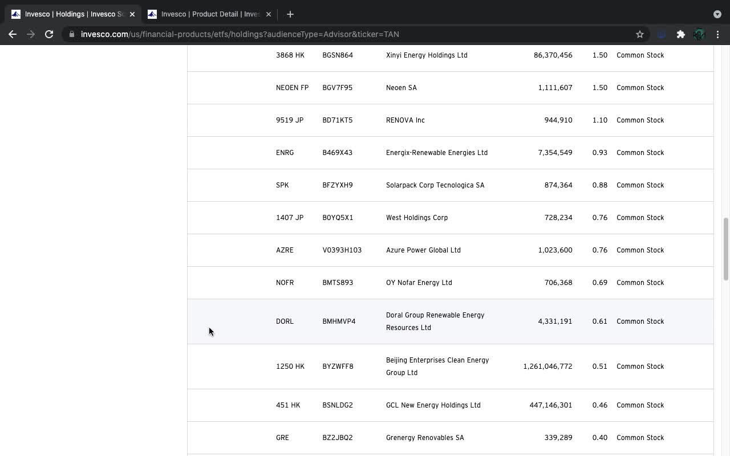This screenshot has height=456, width=730.
Task: Click weight 0.61 in Doral row
Action: coord(600,321)
